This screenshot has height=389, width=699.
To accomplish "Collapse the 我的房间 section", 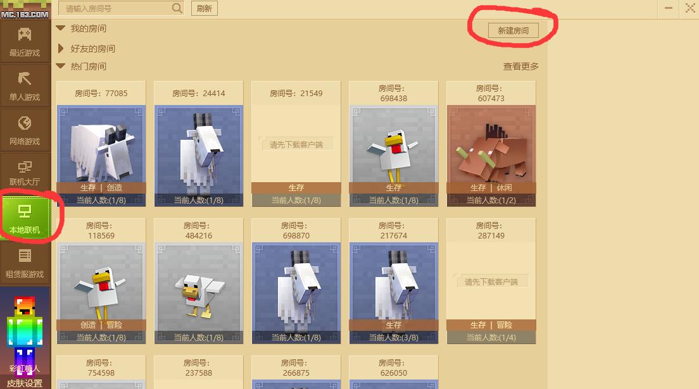I will point(61,28).
